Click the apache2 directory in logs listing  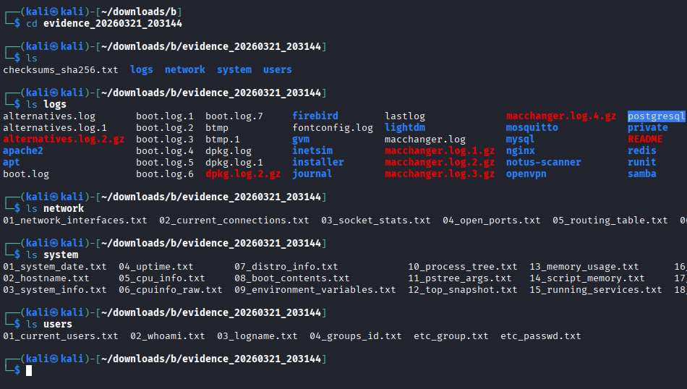pos(23,151)
